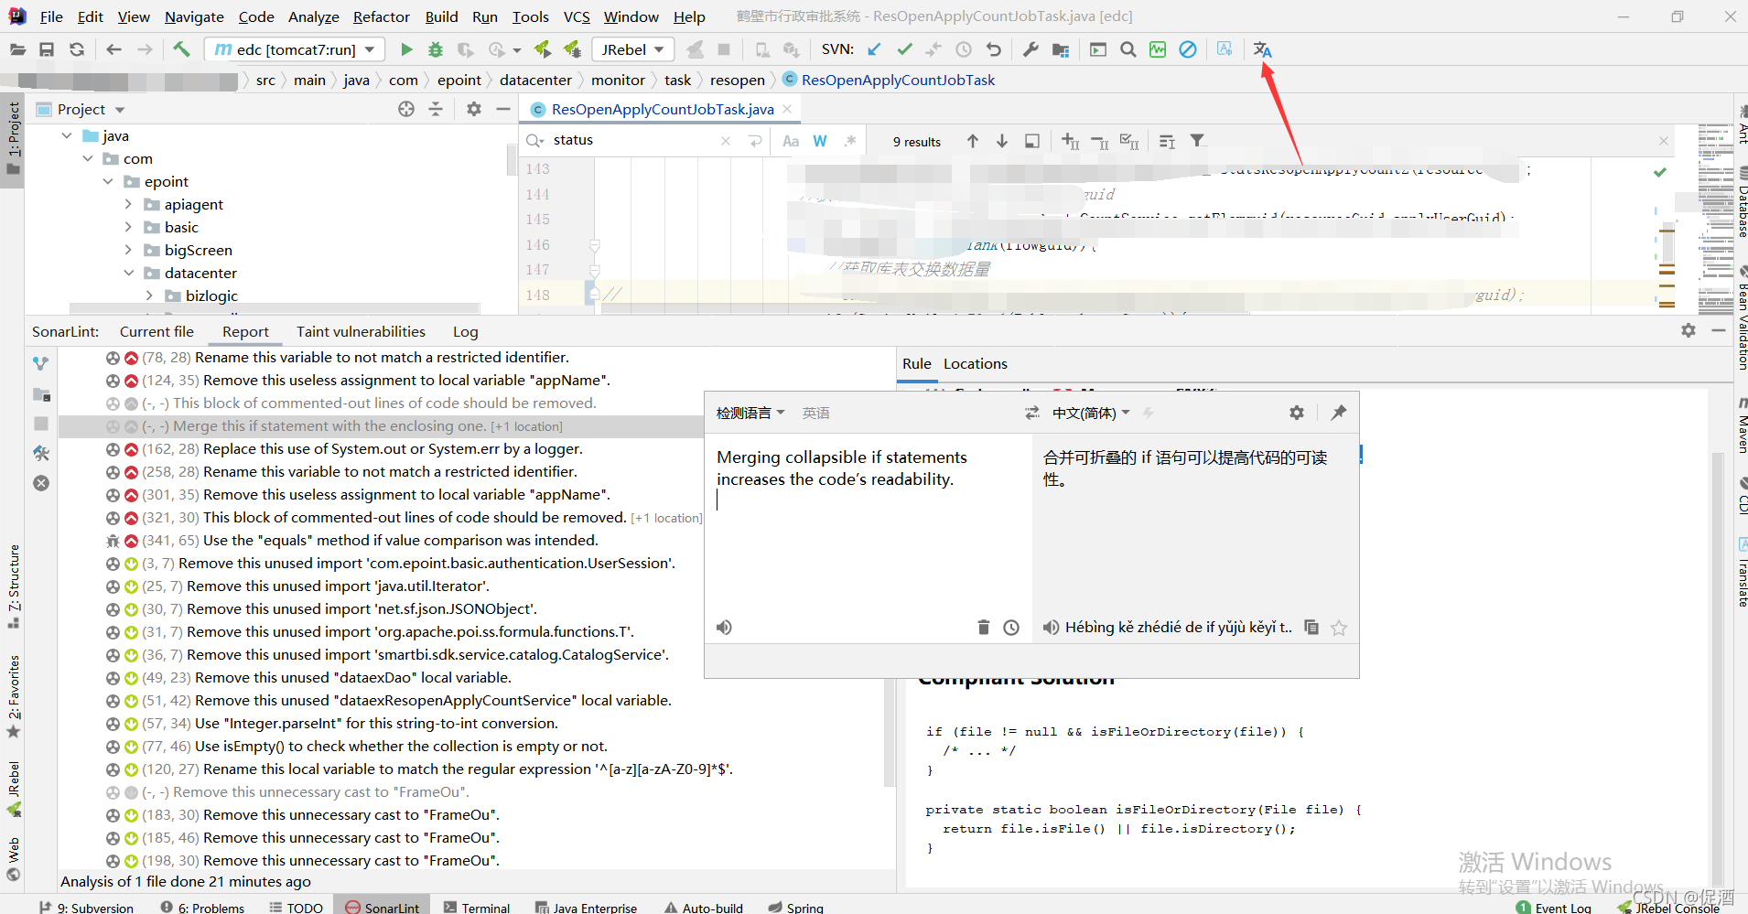Click the green Run button
This screenshot has height=914, width=1748.
pyautogui.click(x=406, y=49)
